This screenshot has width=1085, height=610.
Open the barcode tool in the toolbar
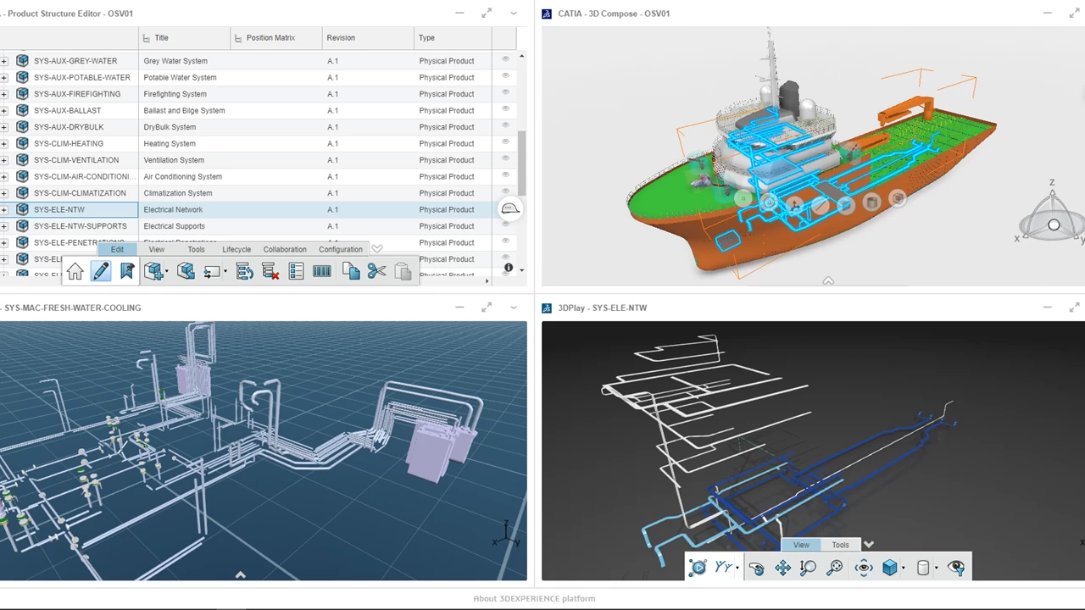321,269
